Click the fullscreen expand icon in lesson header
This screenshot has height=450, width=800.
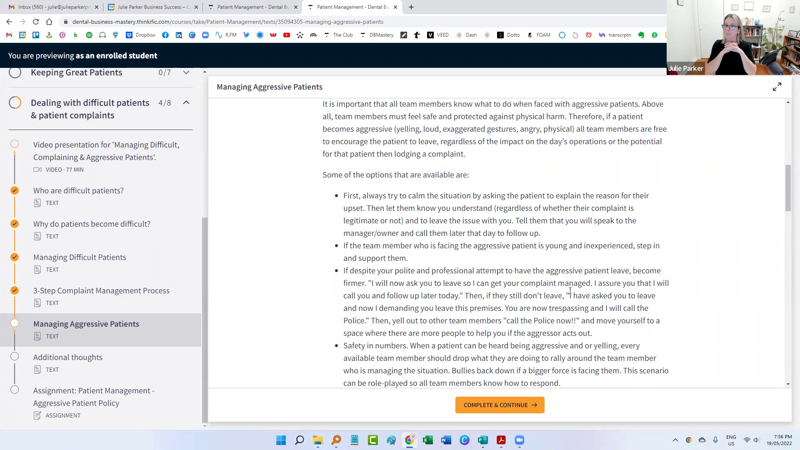pyautogui.click(x=777, y=87)
